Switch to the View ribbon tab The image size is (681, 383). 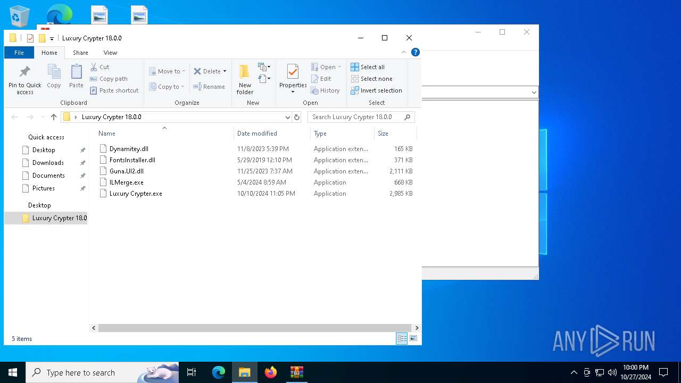110,53
